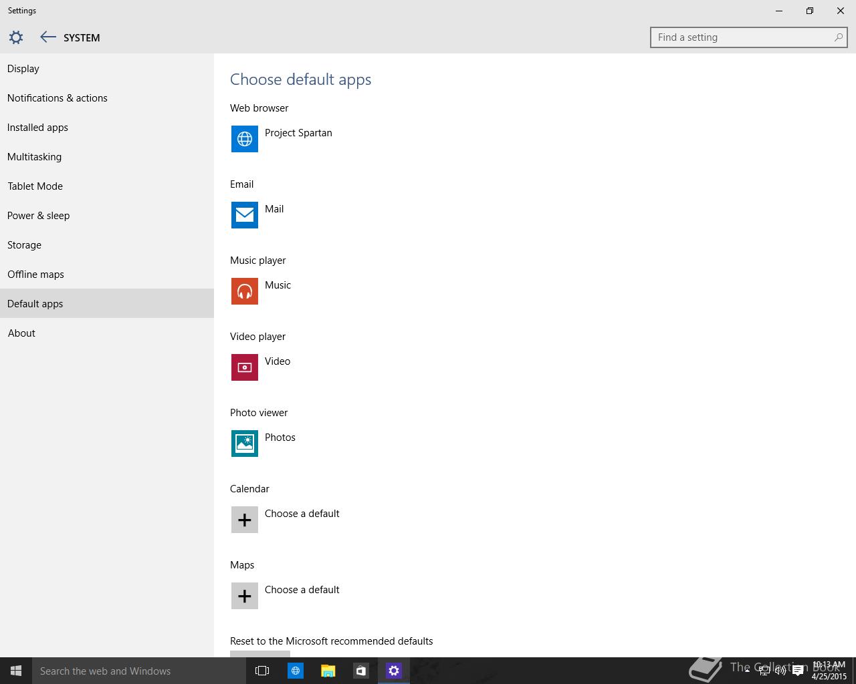
Task: Click the Web browser label
Action: [x=259, y=108]
